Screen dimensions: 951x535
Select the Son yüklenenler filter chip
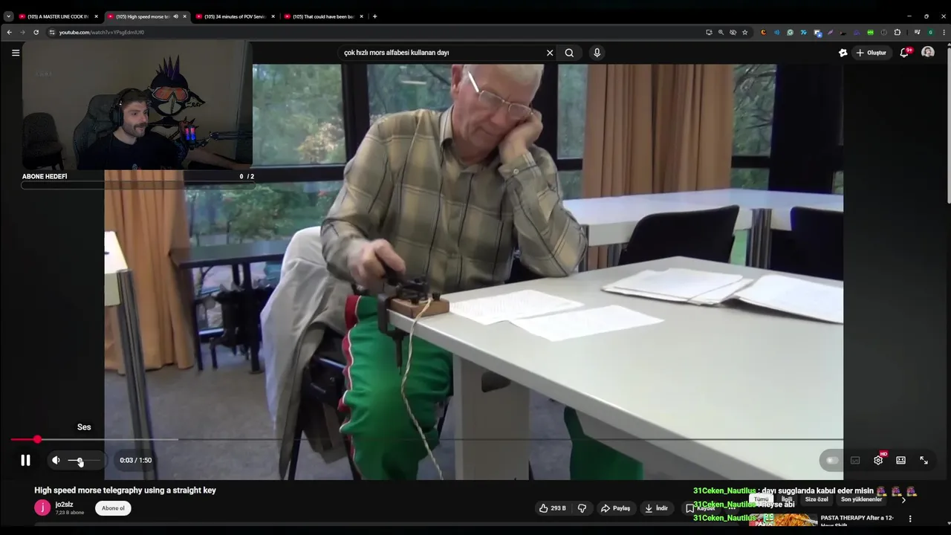point(861,499)
